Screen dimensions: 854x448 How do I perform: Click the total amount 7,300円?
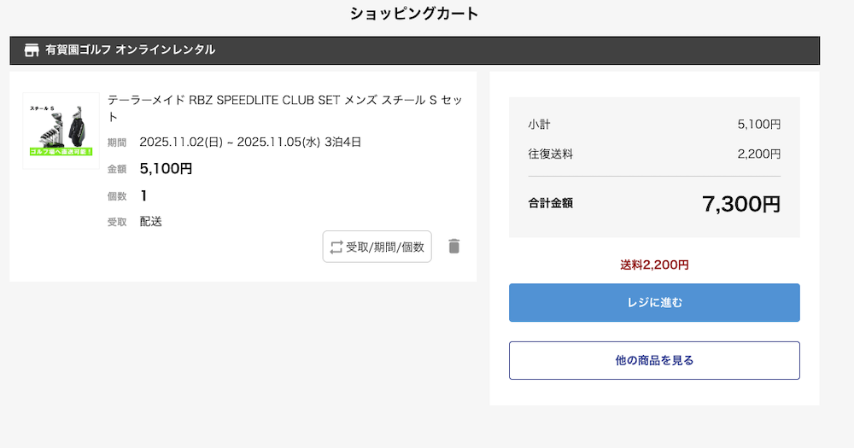pyautogui.click(x=740, y=204)
